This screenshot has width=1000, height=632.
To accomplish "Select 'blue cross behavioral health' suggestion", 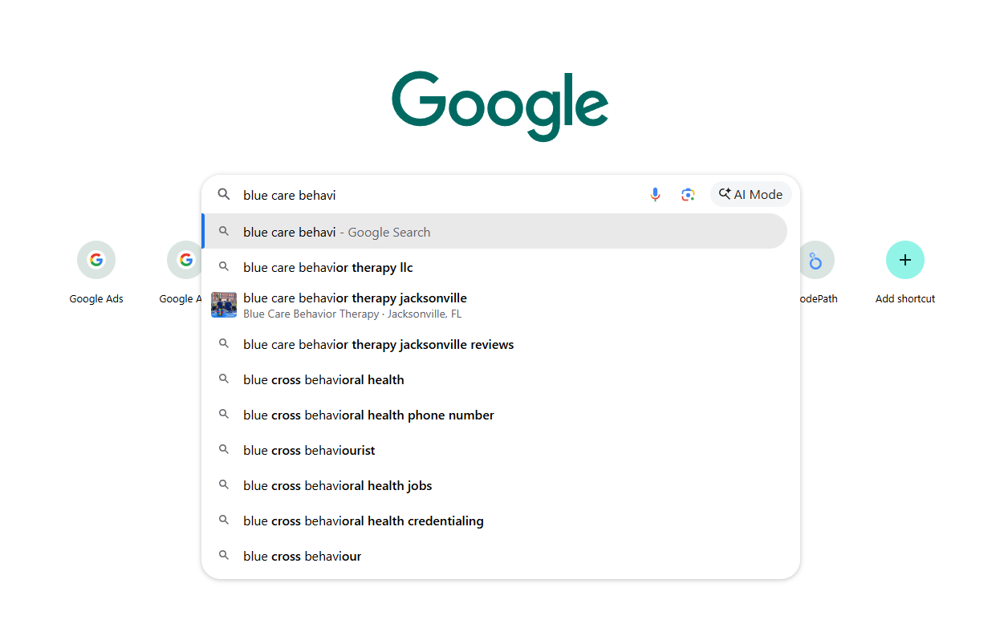I will pos(494,379).
